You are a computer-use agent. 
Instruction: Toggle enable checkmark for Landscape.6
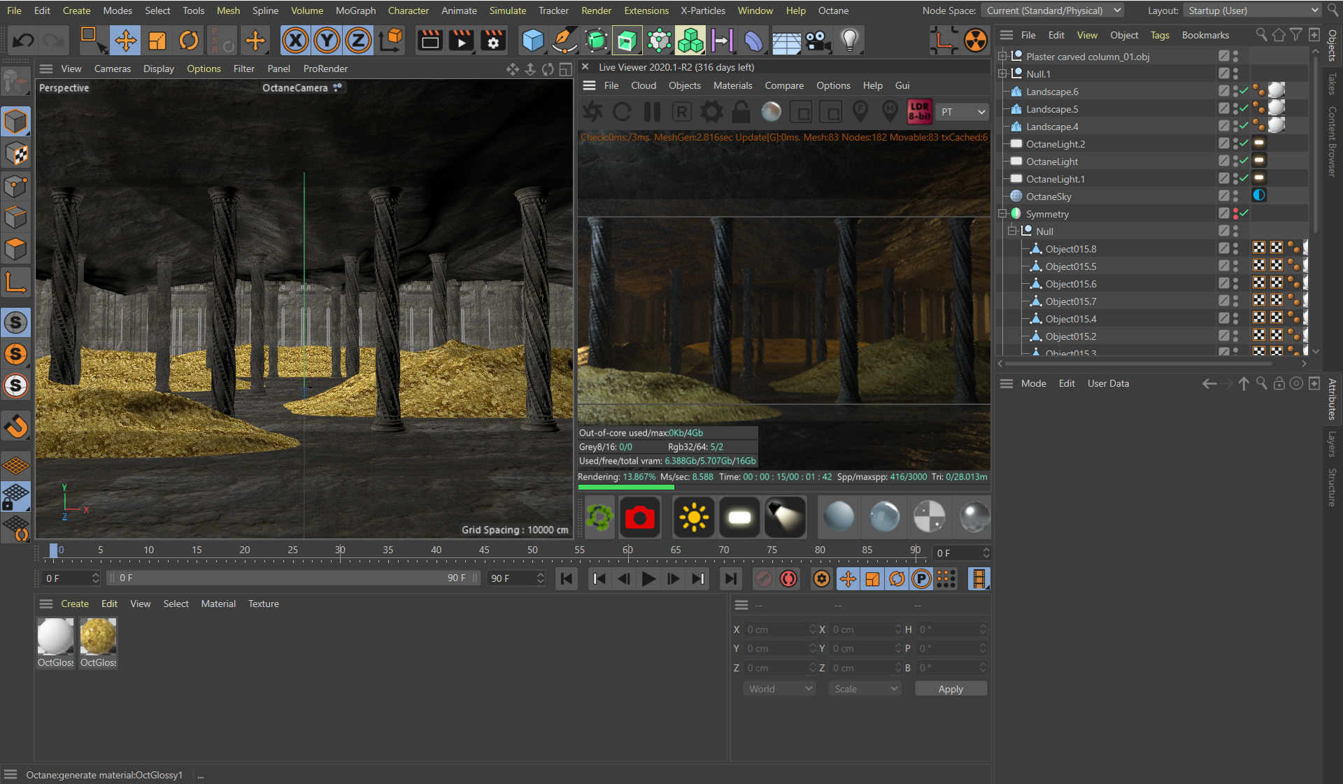point(1244,91)
